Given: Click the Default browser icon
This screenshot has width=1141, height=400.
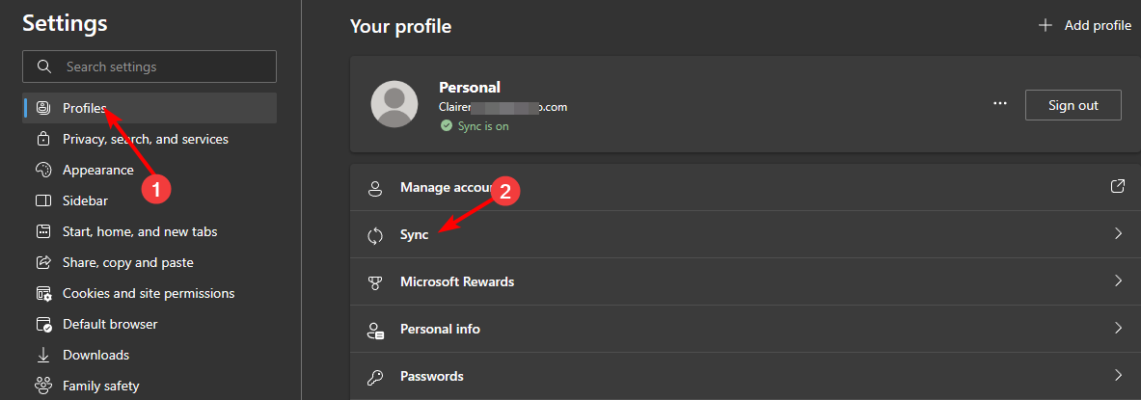Looking at the screenshot, I should click(x=43, y=325).
